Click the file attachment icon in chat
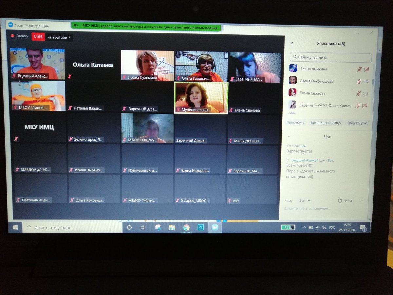This screenshot has width=393, height=295. coord(340,200)
